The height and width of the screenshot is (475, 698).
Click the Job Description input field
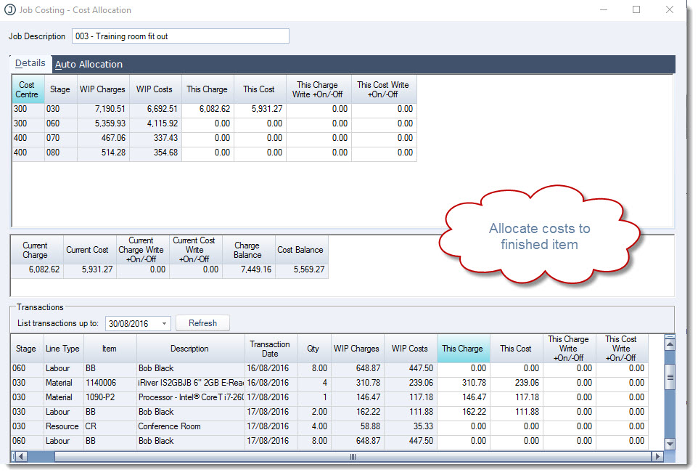pyautogui.click(x=180, y=36)
